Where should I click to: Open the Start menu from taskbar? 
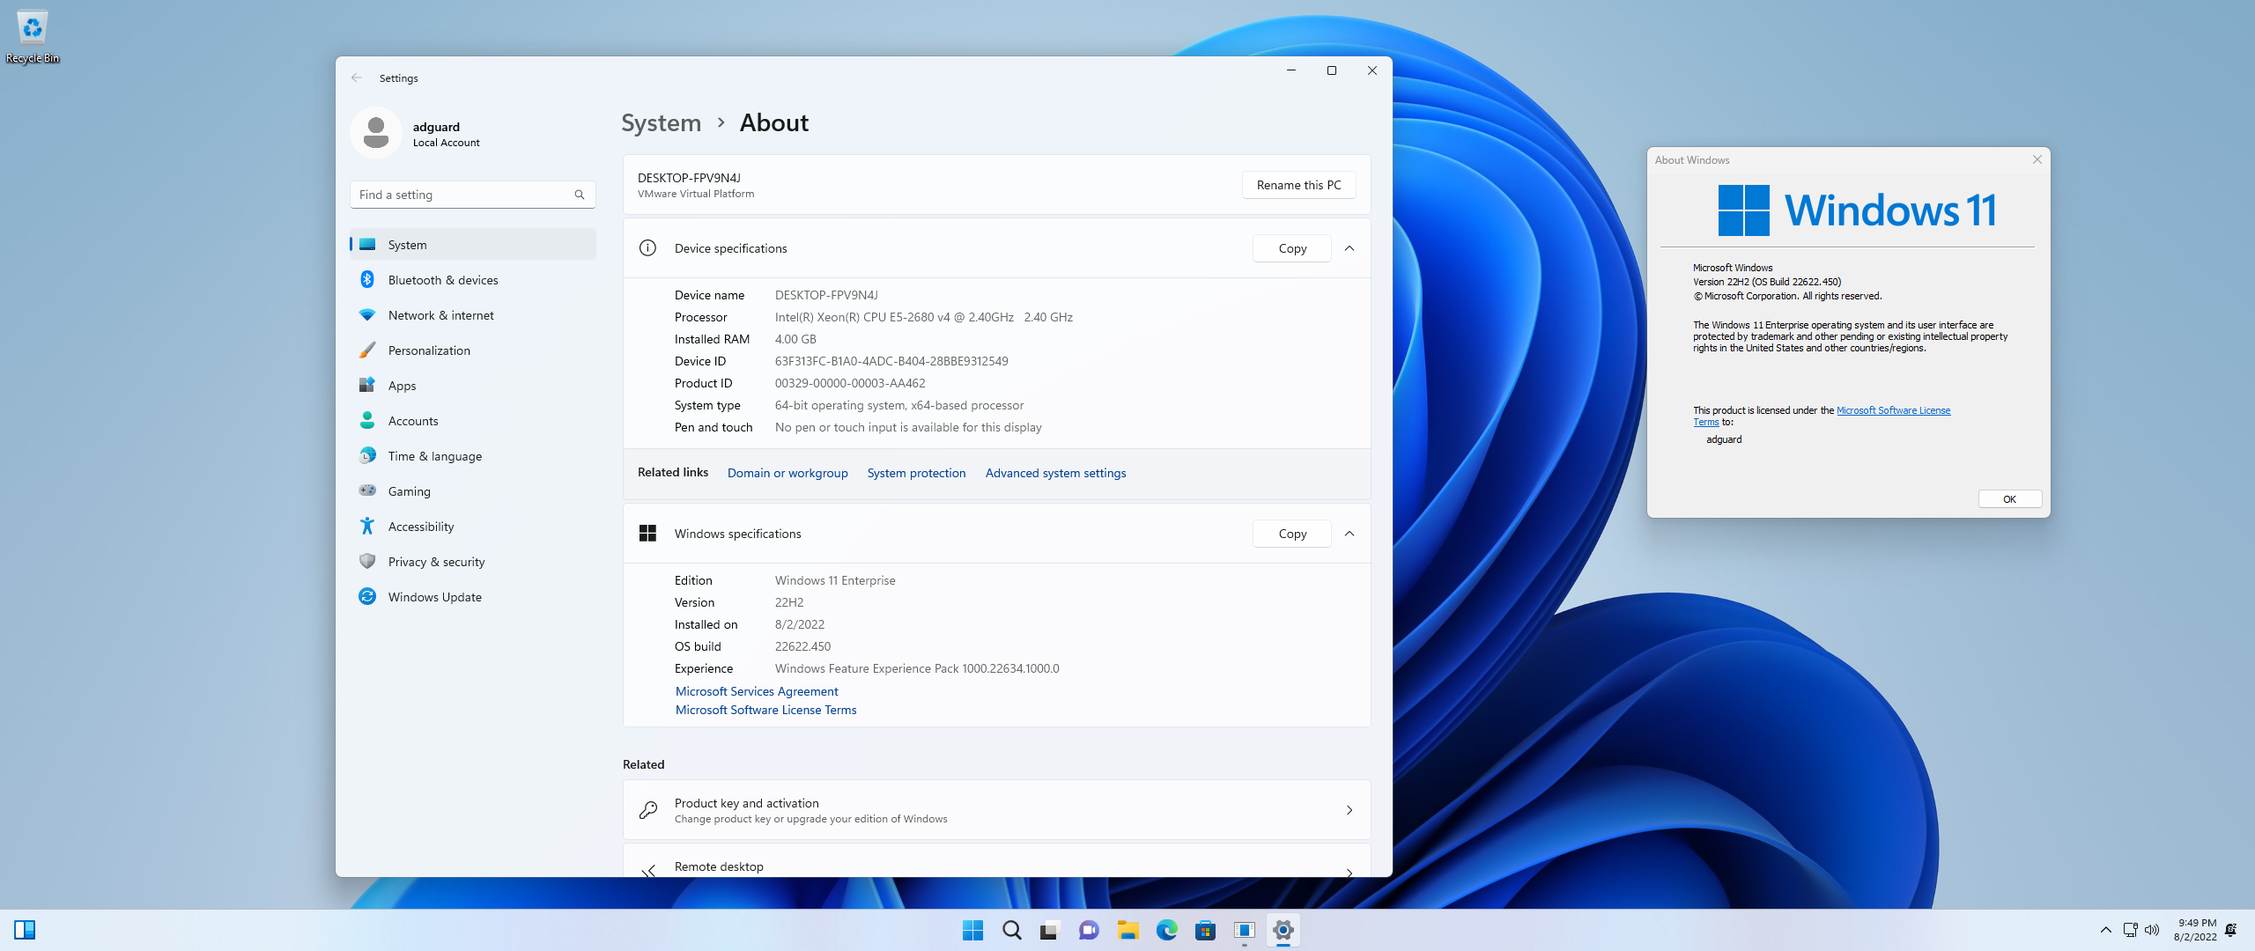point(972,930)
